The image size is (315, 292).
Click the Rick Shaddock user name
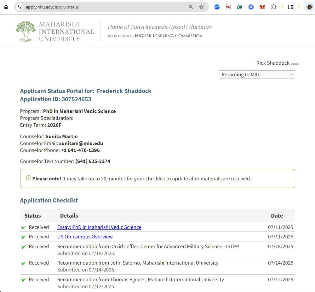pyautogui.click(x=273, y=63)
